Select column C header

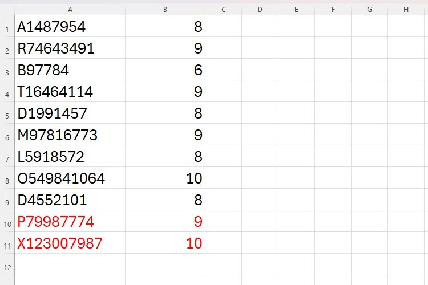coord(224,10)
